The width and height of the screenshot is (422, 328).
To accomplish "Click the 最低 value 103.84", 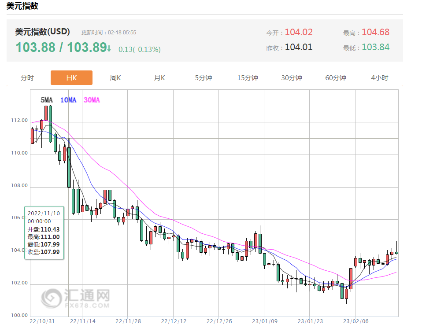I will click(x=375, y=47).
